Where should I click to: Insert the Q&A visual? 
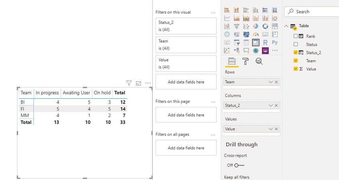coord(246,51)
